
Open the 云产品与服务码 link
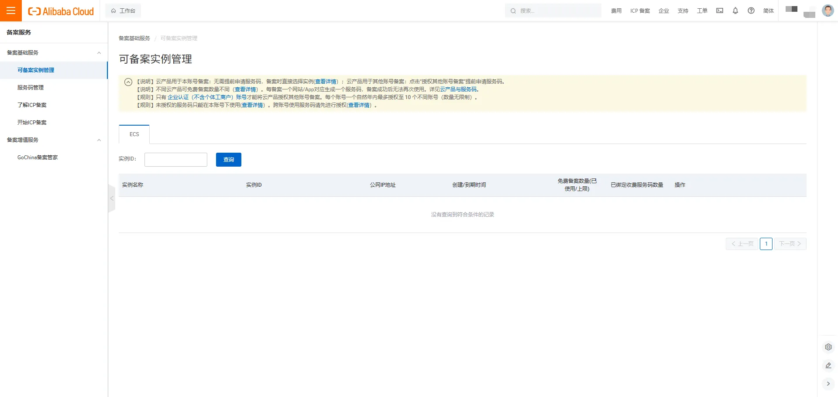point(458,89)
